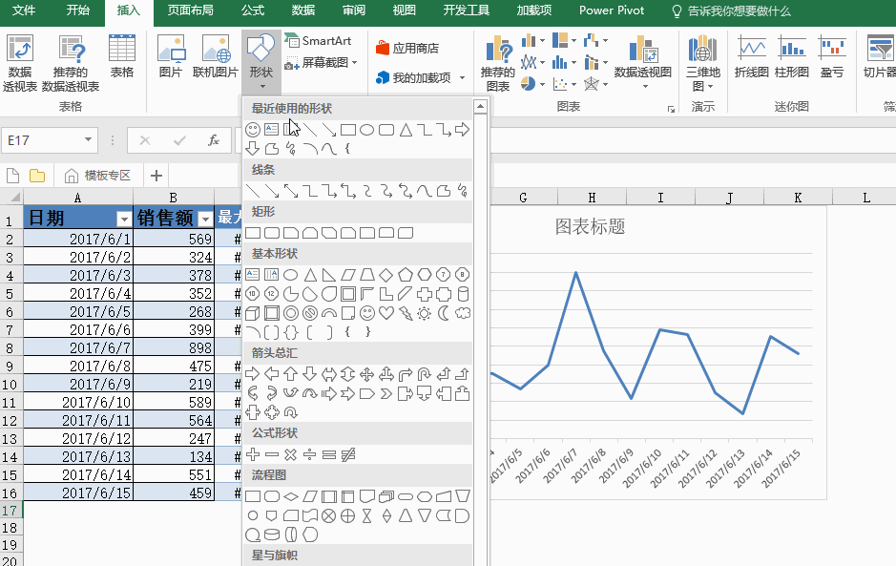
Task: Open the 开发工具 (Developer) tab
Action: [467, 10]
